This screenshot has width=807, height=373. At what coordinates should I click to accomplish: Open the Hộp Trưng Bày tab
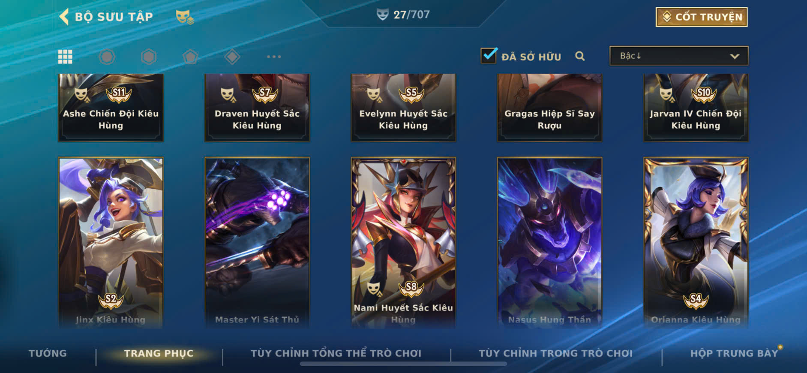(734, 353)
